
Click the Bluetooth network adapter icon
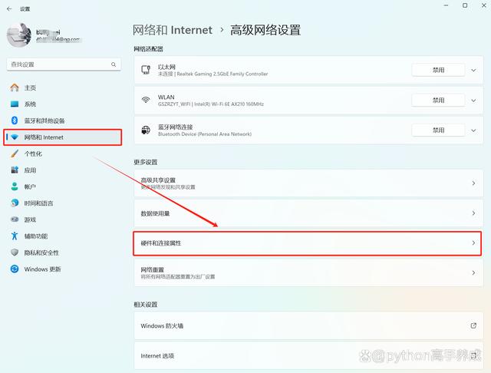point(146,130)
